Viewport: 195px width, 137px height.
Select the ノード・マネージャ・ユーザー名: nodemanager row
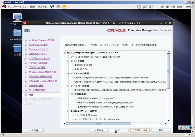coord(97,119)
